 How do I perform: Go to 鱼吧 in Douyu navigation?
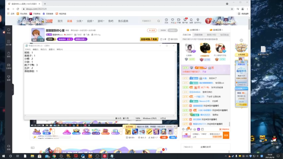point(111,21)
